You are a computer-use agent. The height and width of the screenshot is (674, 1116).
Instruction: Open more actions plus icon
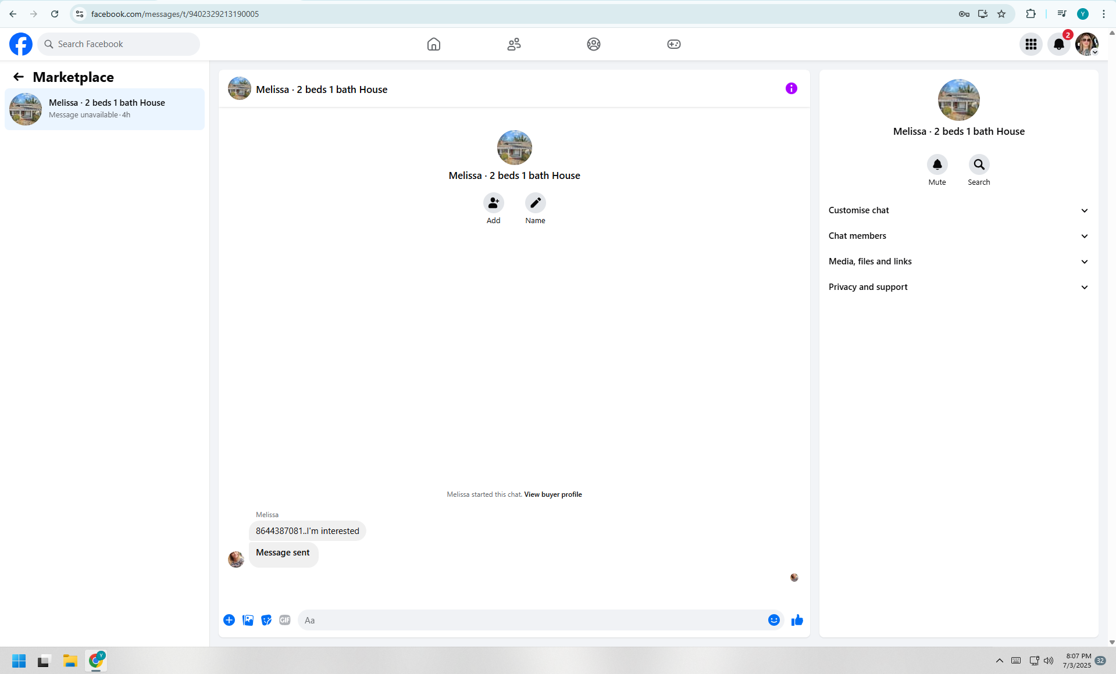229,620
